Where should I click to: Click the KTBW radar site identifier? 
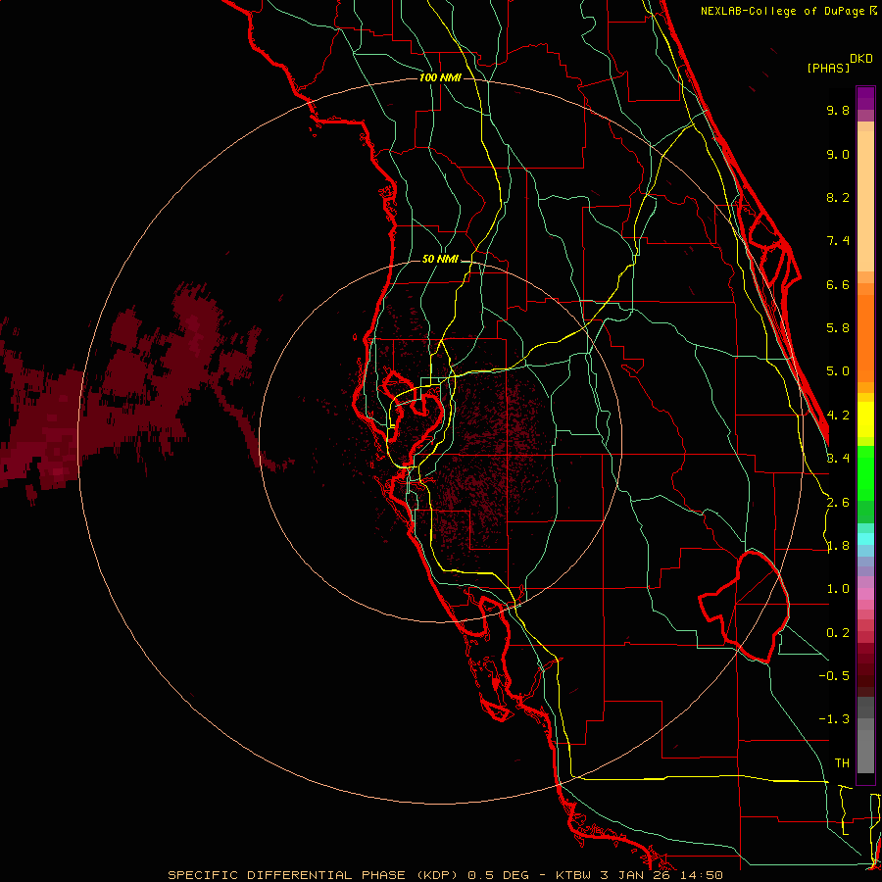[x=574, y=875]
